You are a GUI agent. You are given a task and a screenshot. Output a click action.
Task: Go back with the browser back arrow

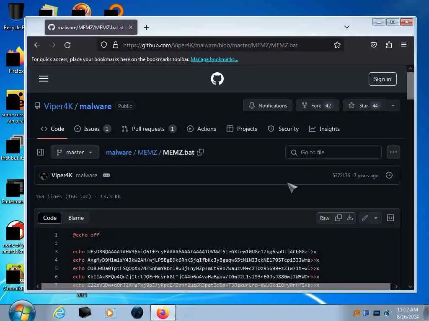pos(37,45)
